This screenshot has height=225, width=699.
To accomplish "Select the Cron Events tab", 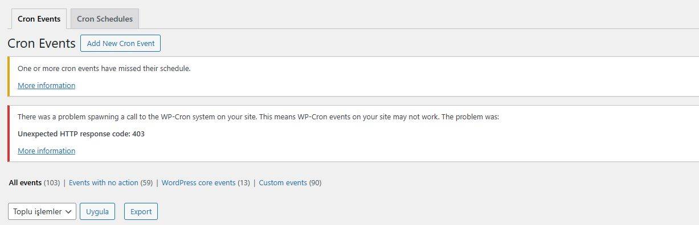I will point(39,19).
